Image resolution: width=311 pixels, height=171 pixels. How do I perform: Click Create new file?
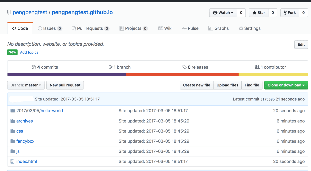197,85
